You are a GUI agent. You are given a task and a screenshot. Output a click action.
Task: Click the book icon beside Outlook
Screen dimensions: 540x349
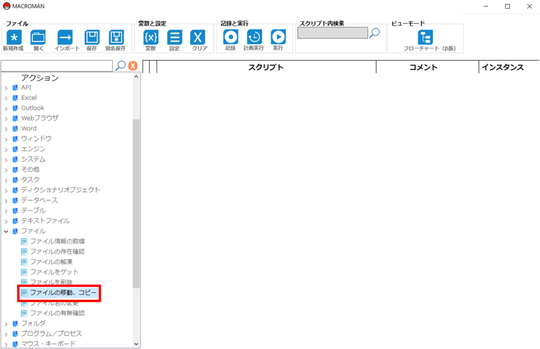(15, 108)
